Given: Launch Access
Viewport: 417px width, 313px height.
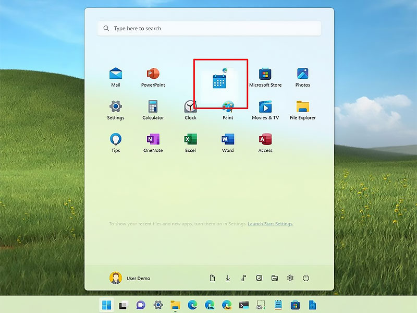Looking at the screenshot, I should click(x=265, y=142).
